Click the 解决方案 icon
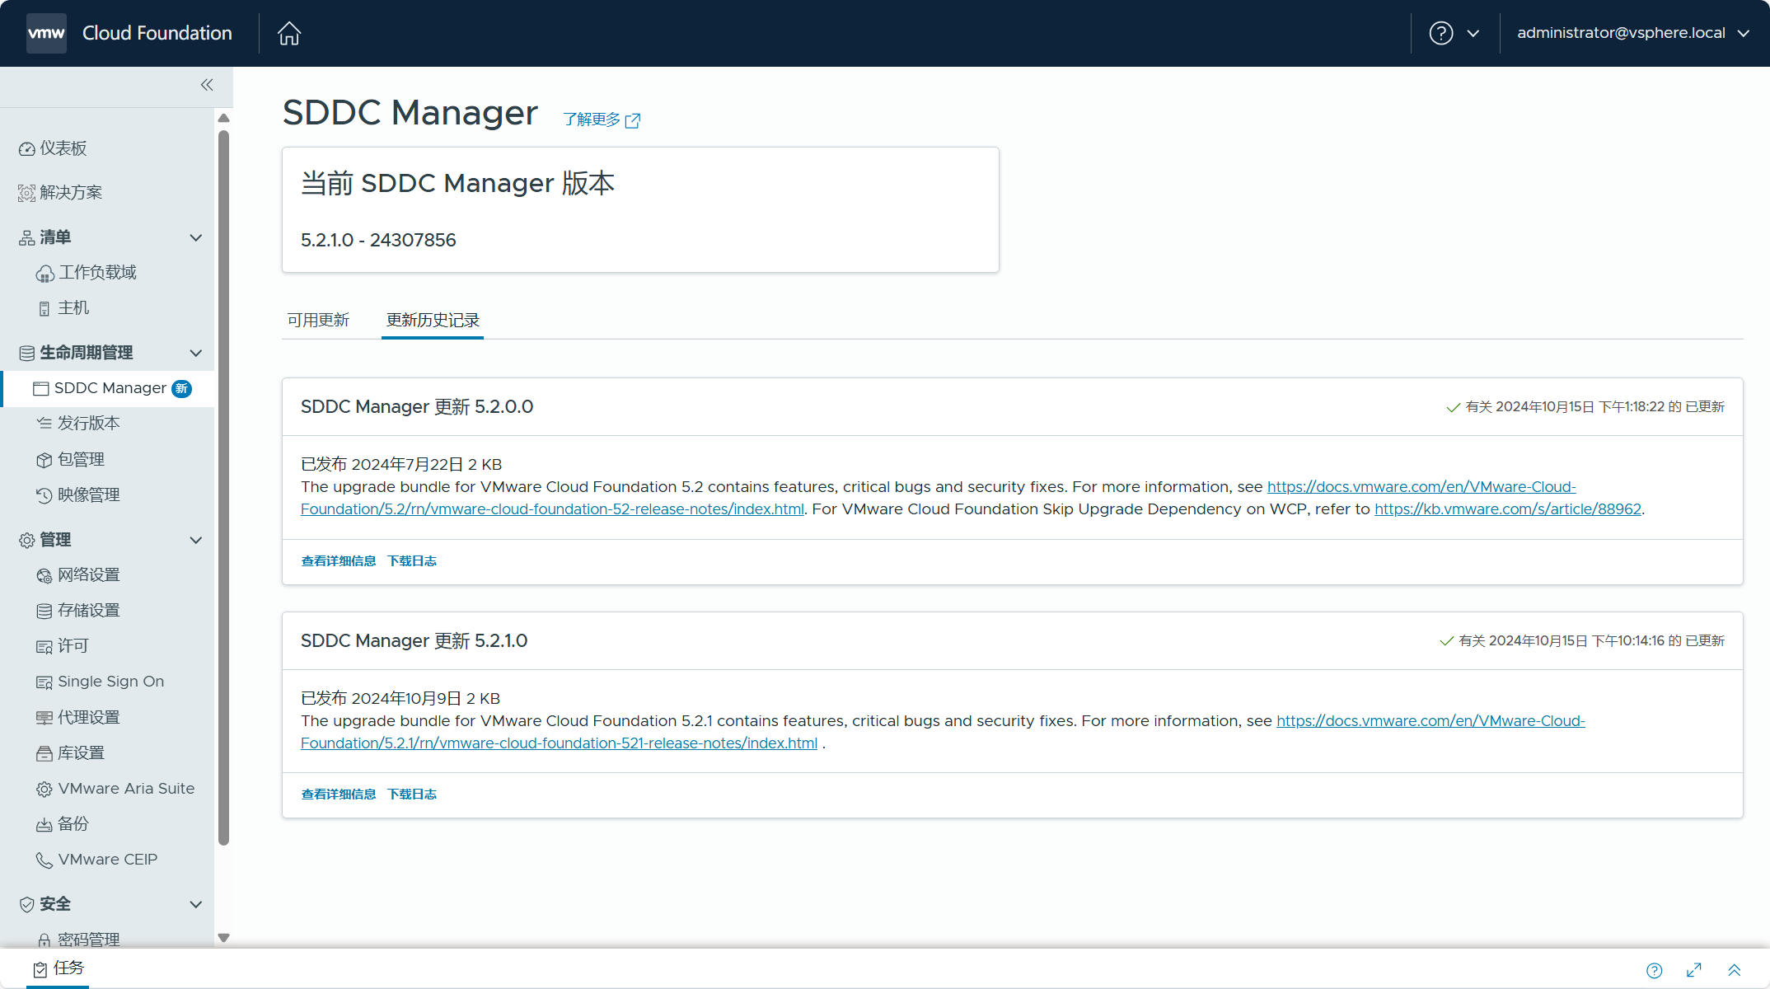This screenshot has width=1770, height=989. coord(27,193)
